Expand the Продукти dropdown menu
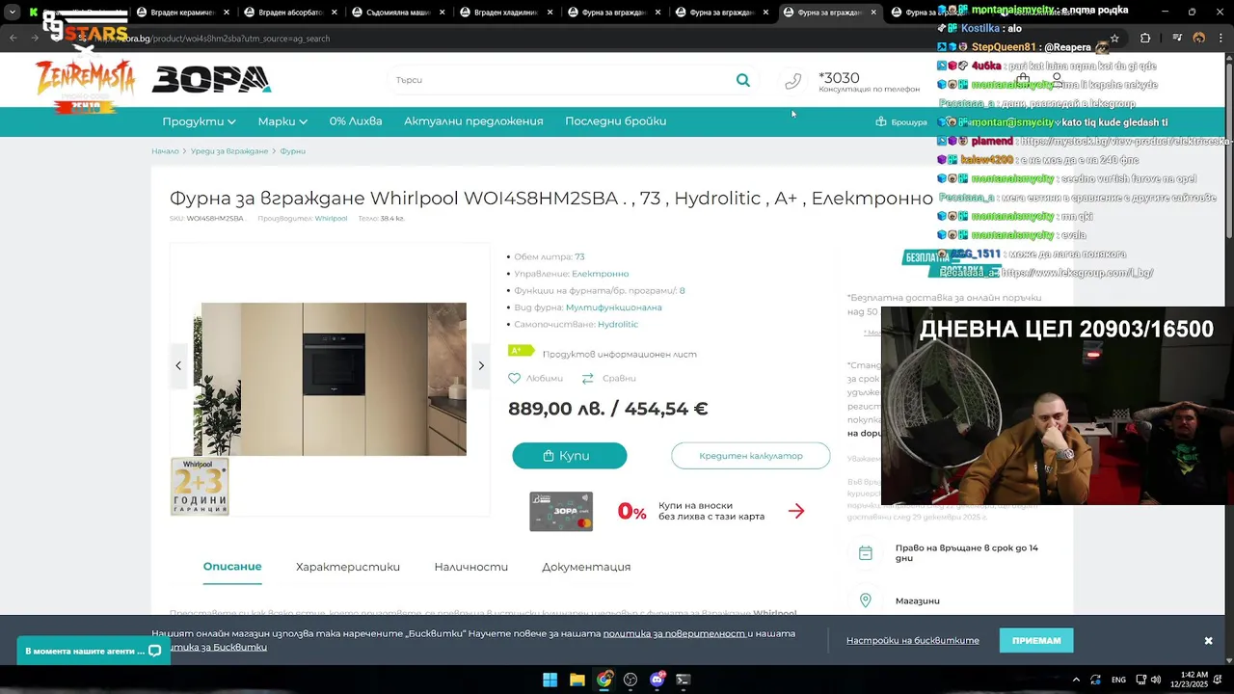Screen dimensions: 1234x694 pyautogui.click(x=199, y=121)
